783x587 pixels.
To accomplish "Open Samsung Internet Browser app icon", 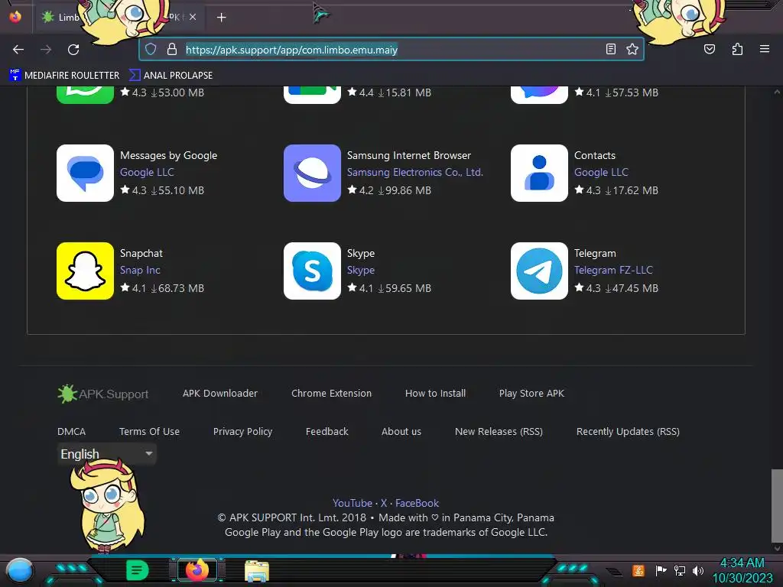I will coord(312,174).
